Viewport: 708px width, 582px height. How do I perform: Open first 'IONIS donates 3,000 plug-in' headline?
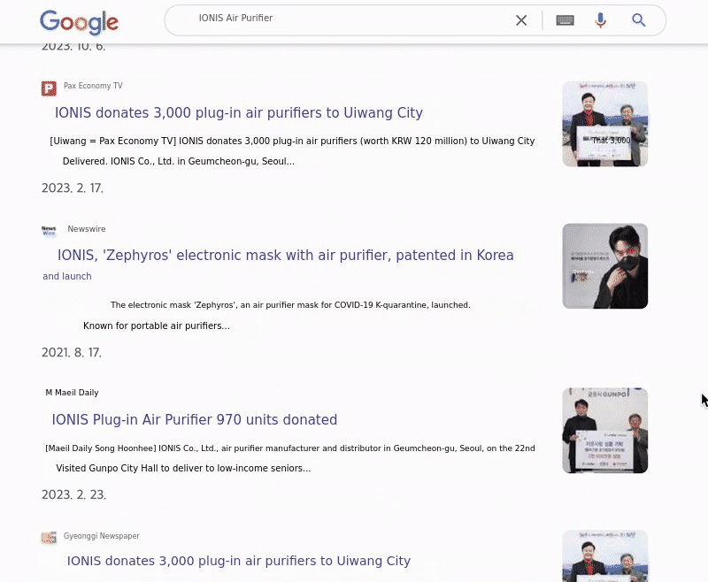pos(239,113)
